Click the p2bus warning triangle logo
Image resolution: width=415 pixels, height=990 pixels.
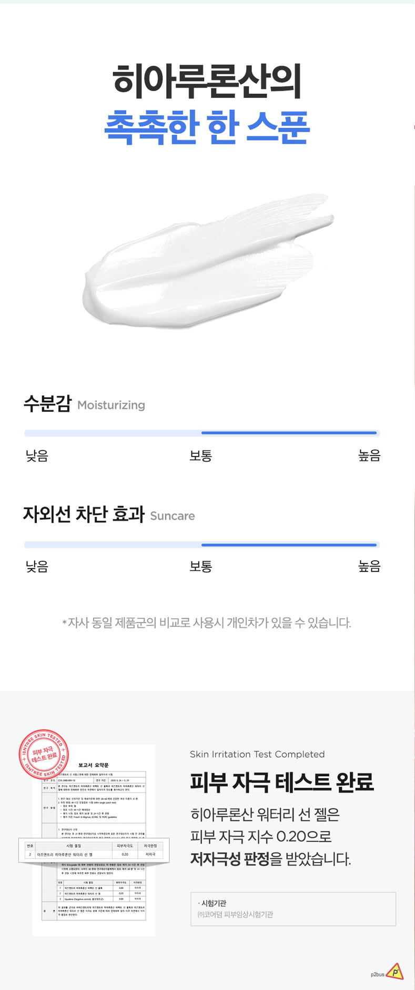tap(395, 971)
